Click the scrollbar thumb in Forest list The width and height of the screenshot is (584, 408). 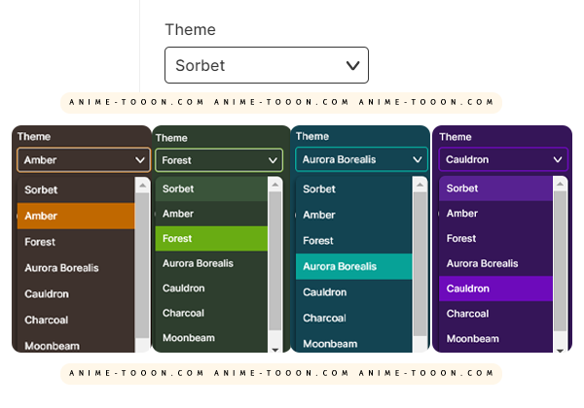coord(275,260)
